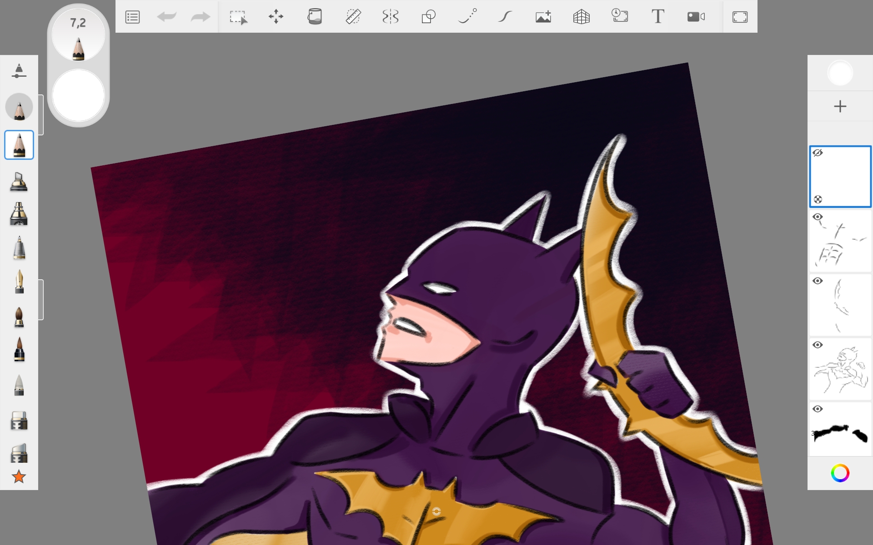Open the Ruler guides tool
Viewport: 873px width, 545px height.
pyautogui.click(x=353, y=17)
